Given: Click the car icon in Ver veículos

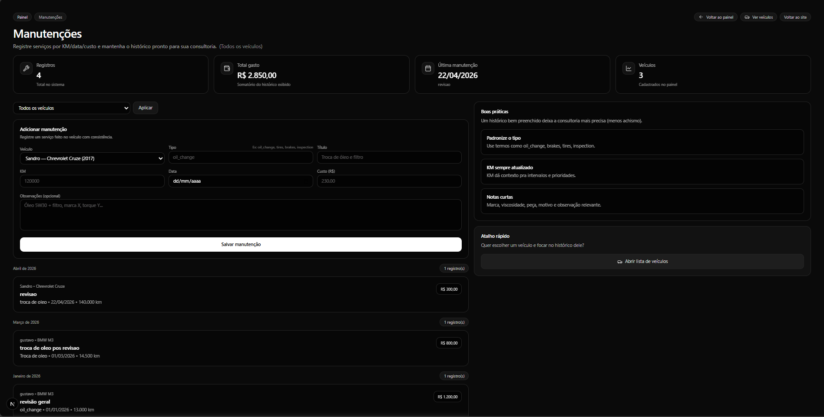Looking at the screenshot, I should pyautogui.click(x=747, y=17).
